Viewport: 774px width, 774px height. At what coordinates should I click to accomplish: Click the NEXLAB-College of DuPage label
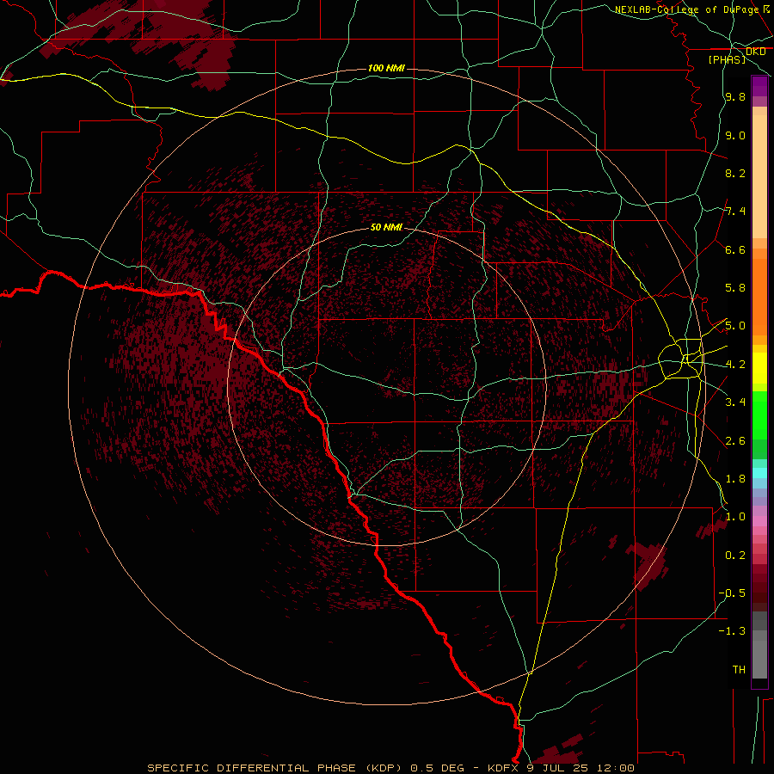point(687,9)
